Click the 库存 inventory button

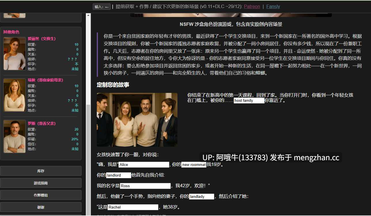(41, 171)
